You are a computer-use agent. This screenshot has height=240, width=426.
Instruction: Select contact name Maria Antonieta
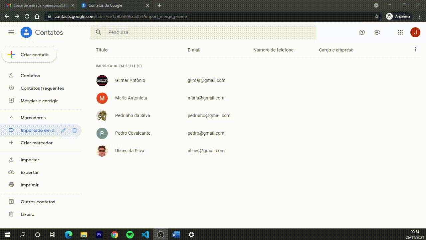[x=131, y=98]
